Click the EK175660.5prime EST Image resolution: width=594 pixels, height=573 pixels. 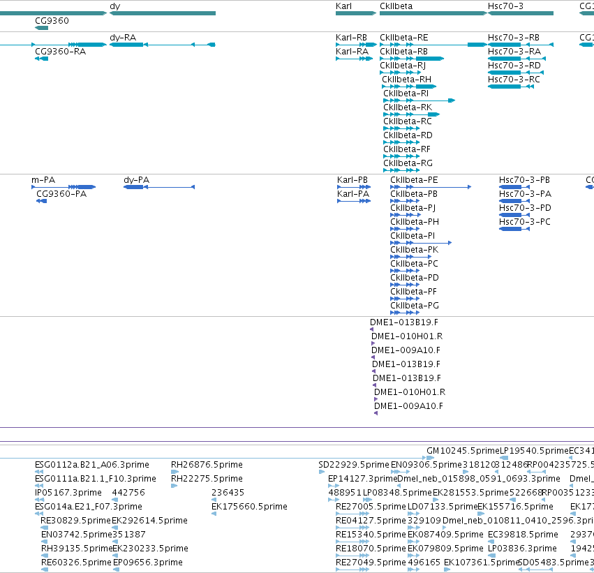coord(249,507)
